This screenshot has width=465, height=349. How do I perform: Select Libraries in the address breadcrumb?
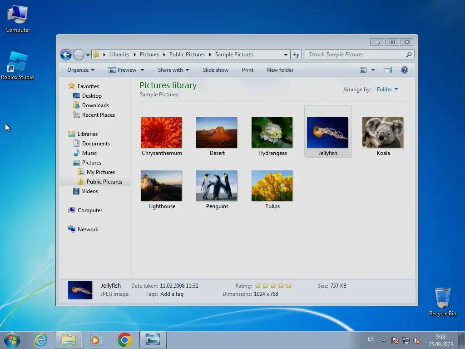(119, 55)
